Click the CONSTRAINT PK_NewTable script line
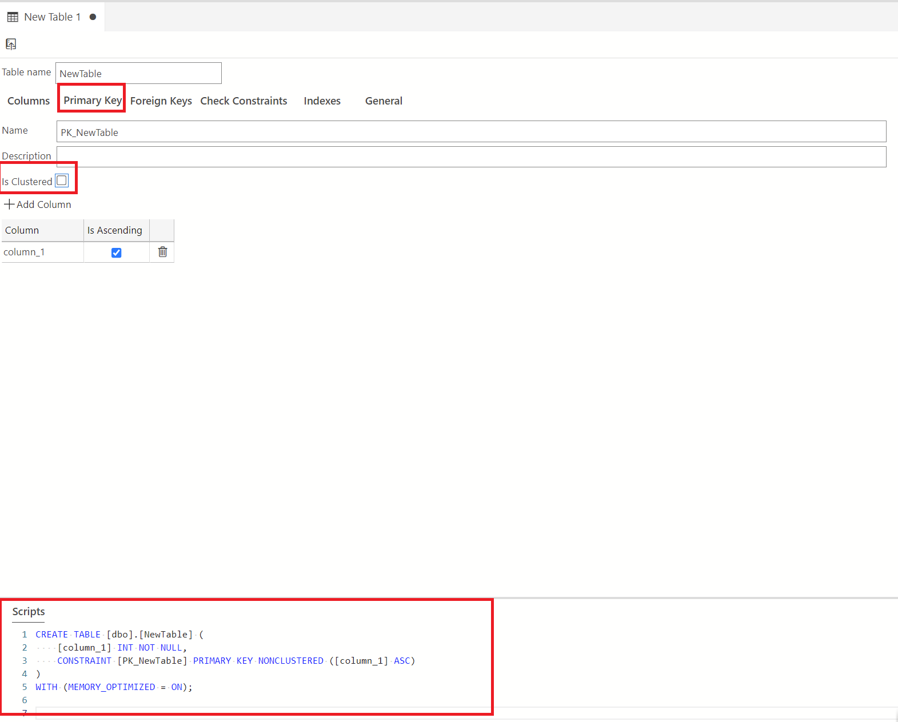The image size is (898, 722). [236, 661]
